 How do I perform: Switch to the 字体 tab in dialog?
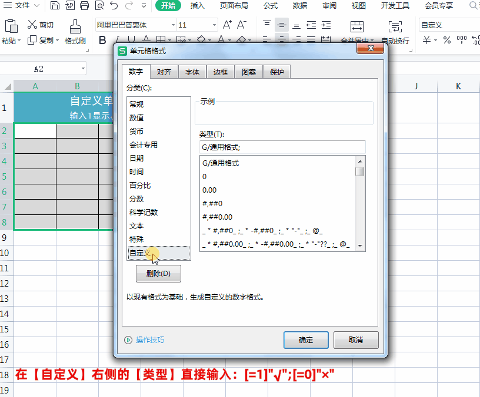click(x=192, y=72)
